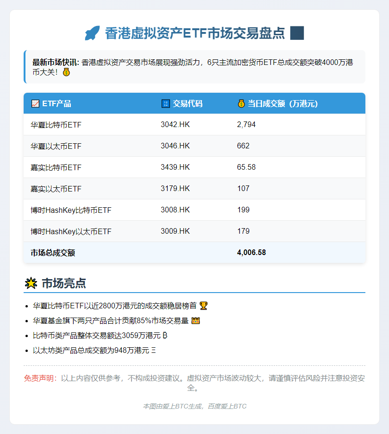
Task: Click the star icon beside 市场亮点
Action: [31, 283]
